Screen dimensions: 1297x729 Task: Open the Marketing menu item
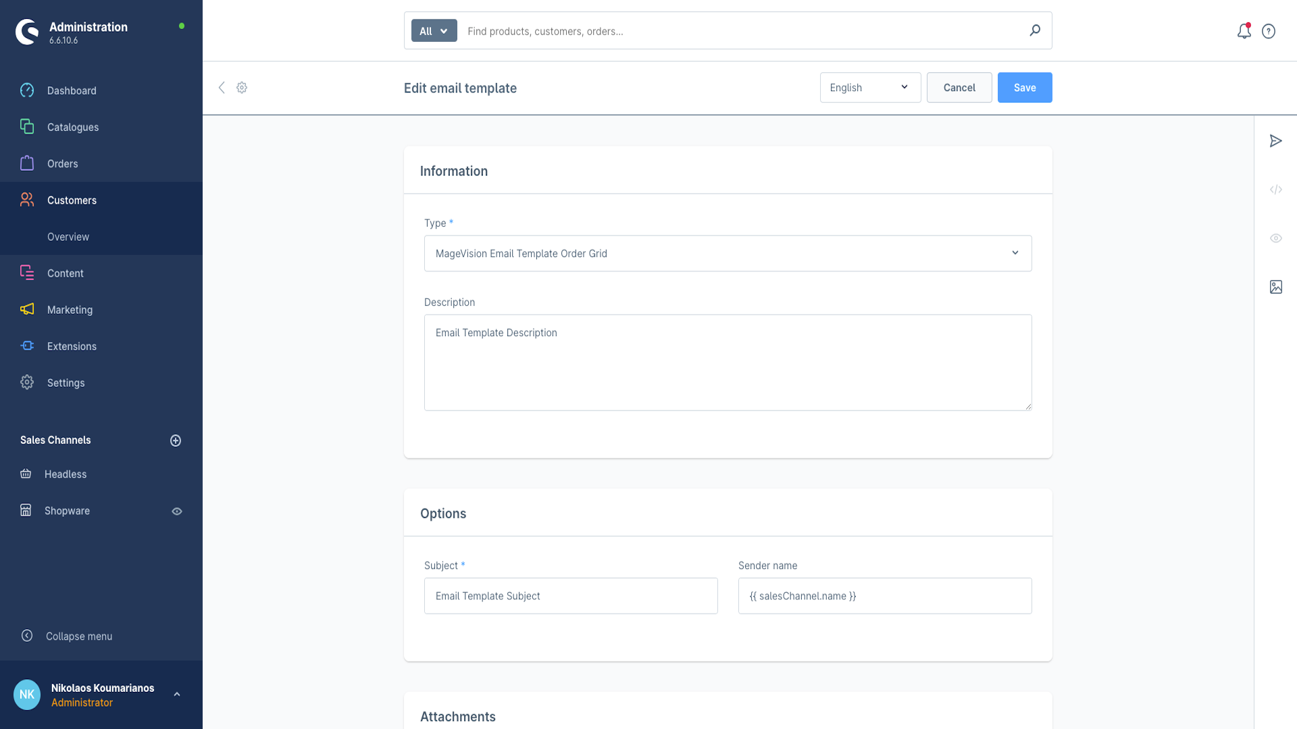point(70,310)
